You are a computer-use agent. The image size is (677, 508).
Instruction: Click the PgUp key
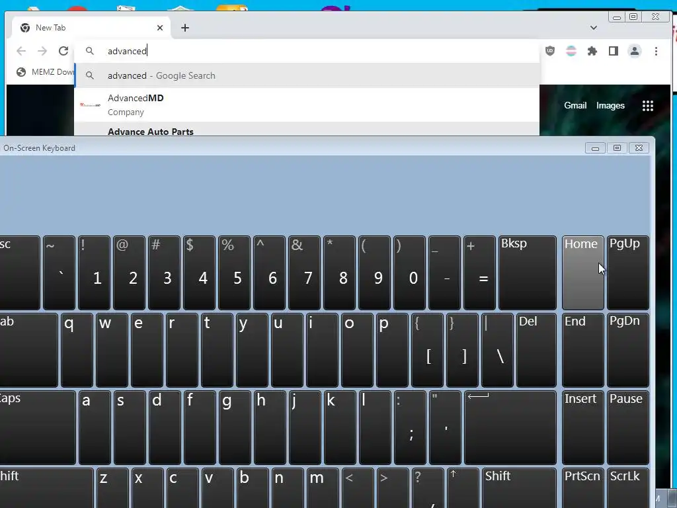[x=628, y=273]
